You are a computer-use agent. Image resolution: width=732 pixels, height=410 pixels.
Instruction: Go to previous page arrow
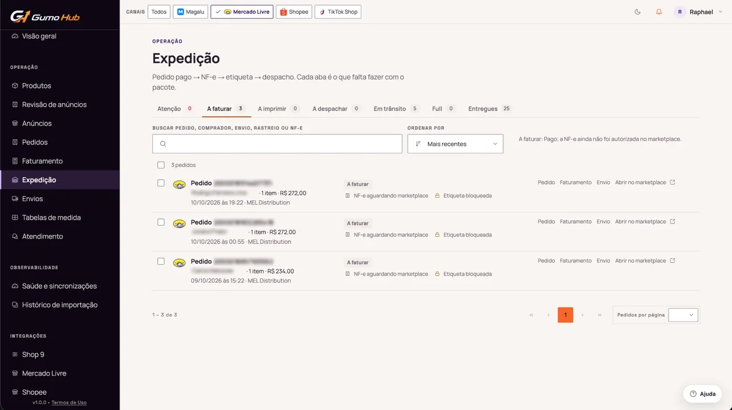point(548,315)
